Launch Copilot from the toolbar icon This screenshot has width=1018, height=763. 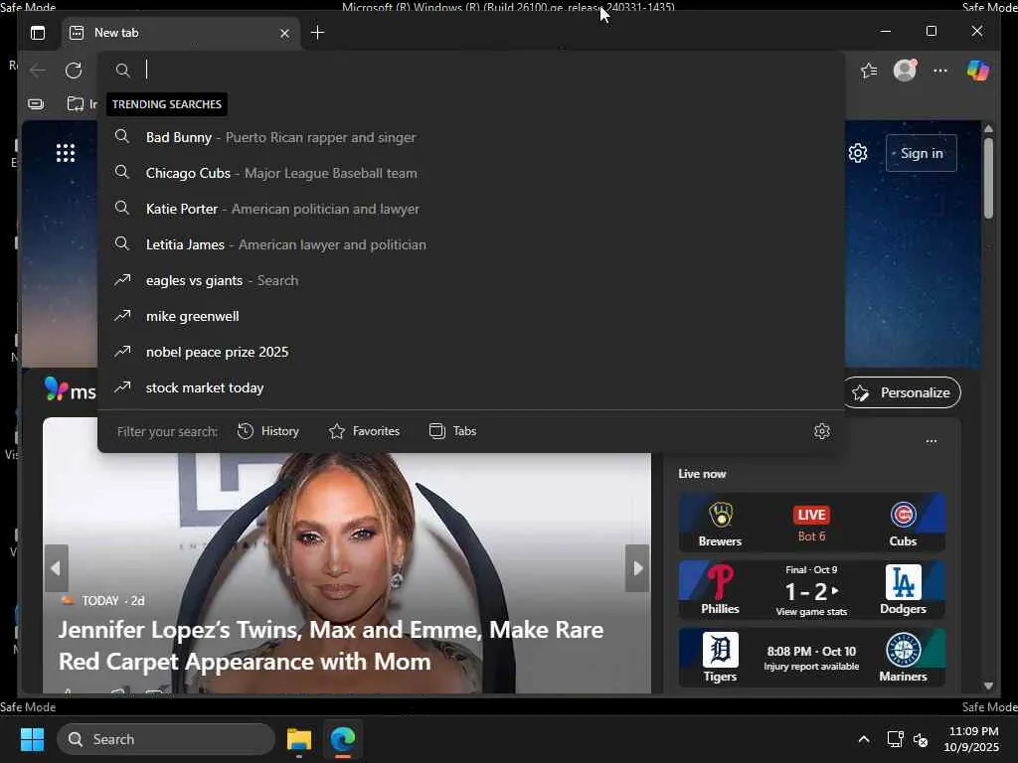pos(978,71)
